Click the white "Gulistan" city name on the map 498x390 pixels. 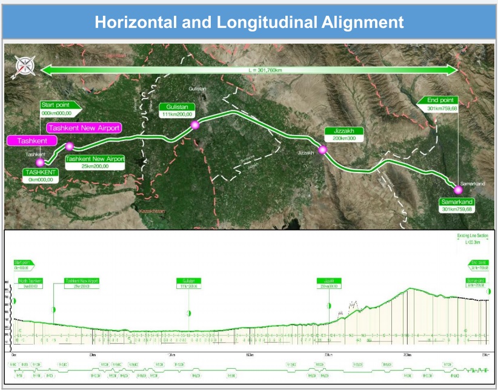(x=198, y=88)
